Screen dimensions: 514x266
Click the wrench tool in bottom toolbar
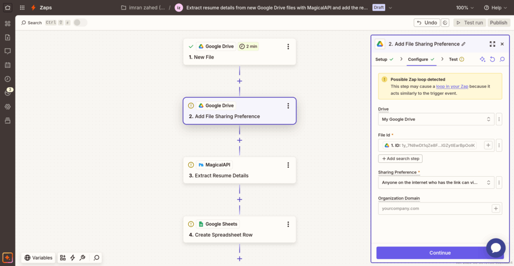tap(83, 258)
